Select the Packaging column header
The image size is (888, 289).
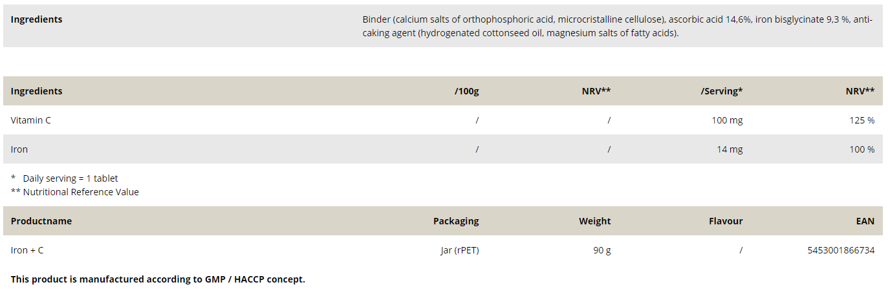point(456,221)
